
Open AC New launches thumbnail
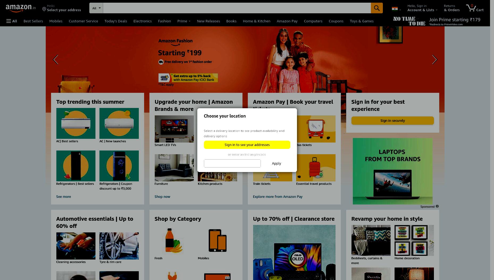(x=119, y=123)
